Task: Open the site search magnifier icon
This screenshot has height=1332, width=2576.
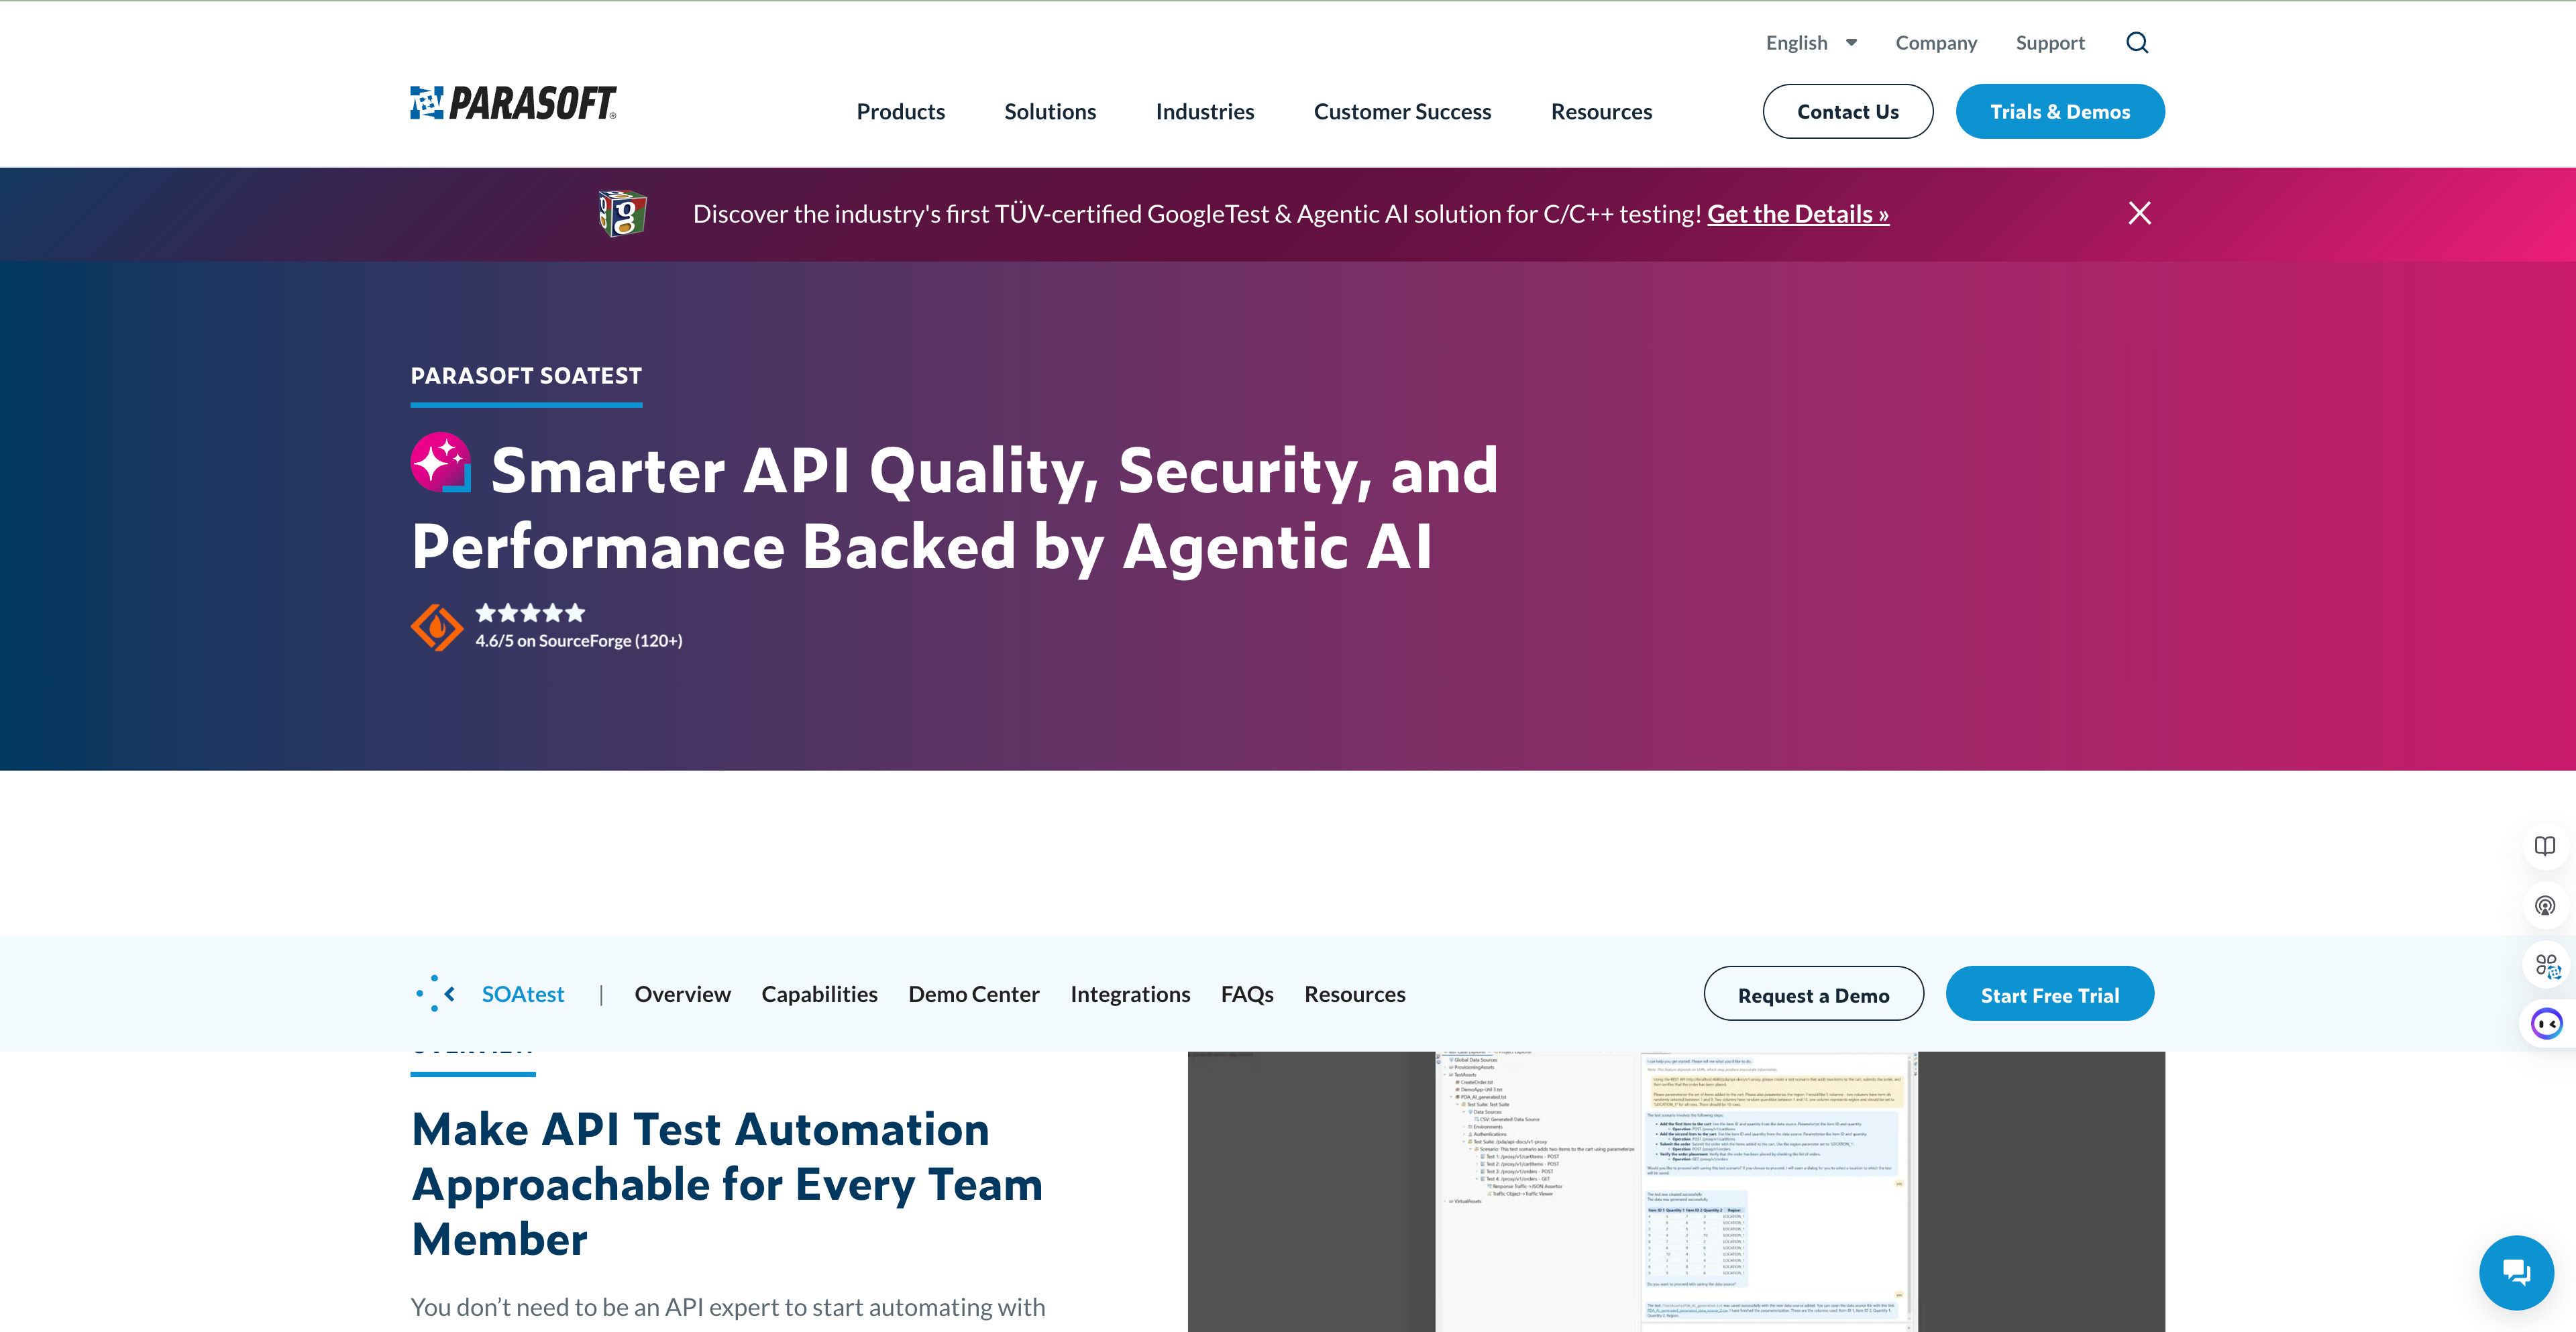Action: point(2137,43)
